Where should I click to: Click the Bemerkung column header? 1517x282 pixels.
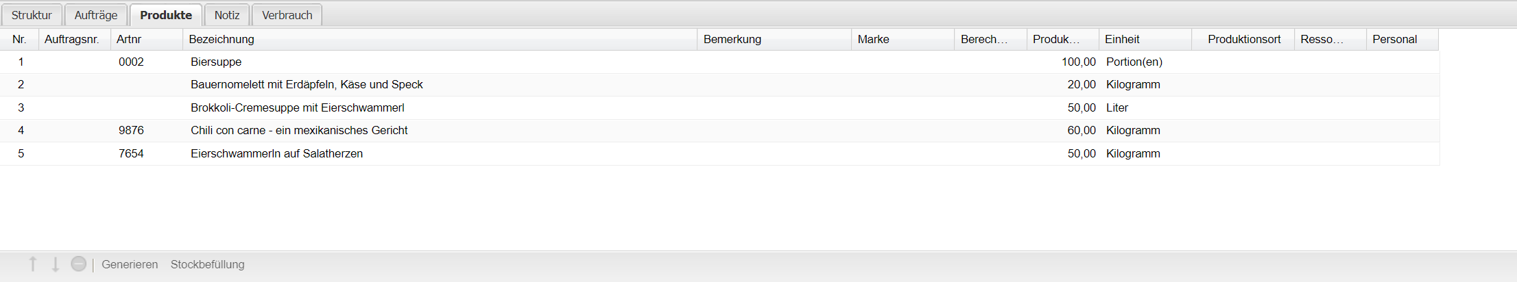732,39
